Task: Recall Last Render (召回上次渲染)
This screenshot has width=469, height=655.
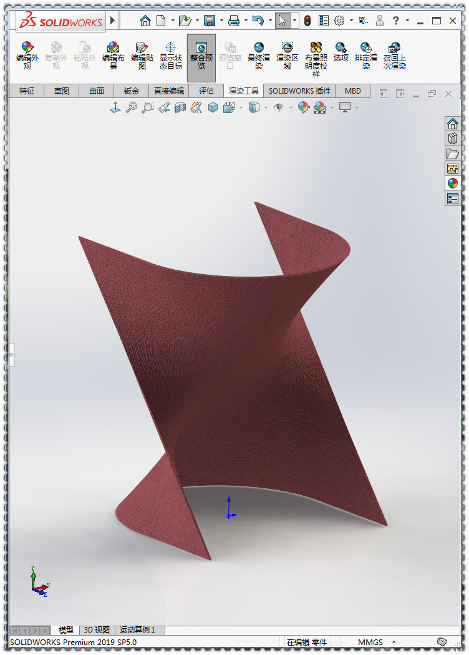Action: 394,56
